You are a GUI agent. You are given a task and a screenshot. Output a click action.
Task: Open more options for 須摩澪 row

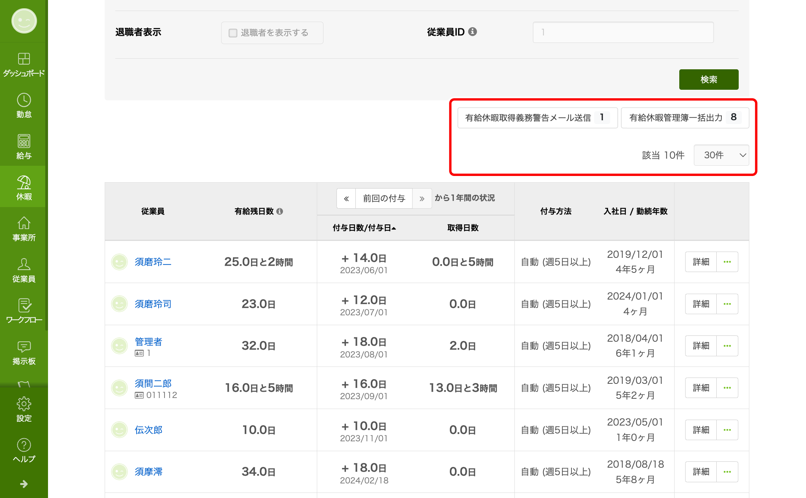click(x=727, y=472)
